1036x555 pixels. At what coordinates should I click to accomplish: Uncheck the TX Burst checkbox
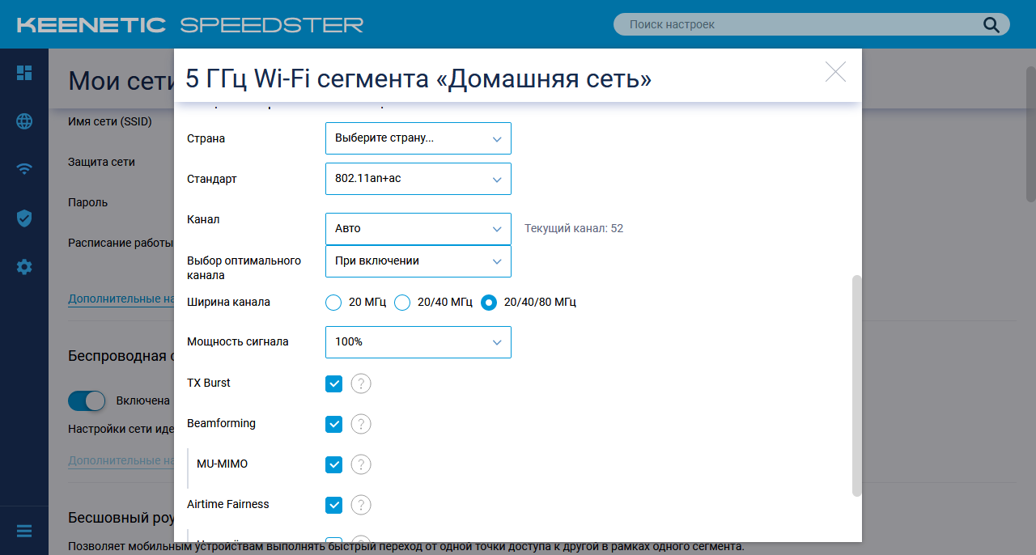click(x=333, y=383)
